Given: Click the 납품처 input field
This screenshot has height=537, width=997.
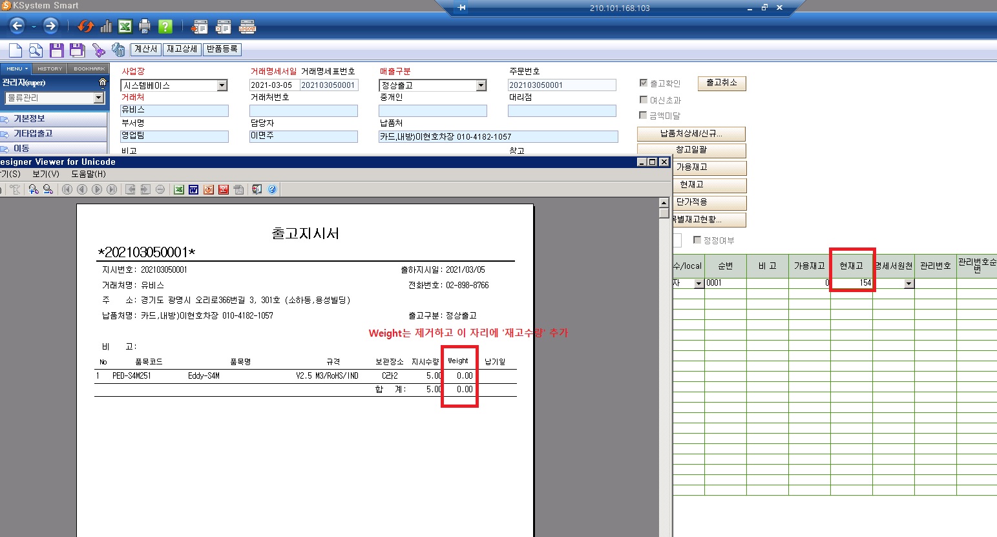Looking at the screenshot, I should tap(498, 136).
